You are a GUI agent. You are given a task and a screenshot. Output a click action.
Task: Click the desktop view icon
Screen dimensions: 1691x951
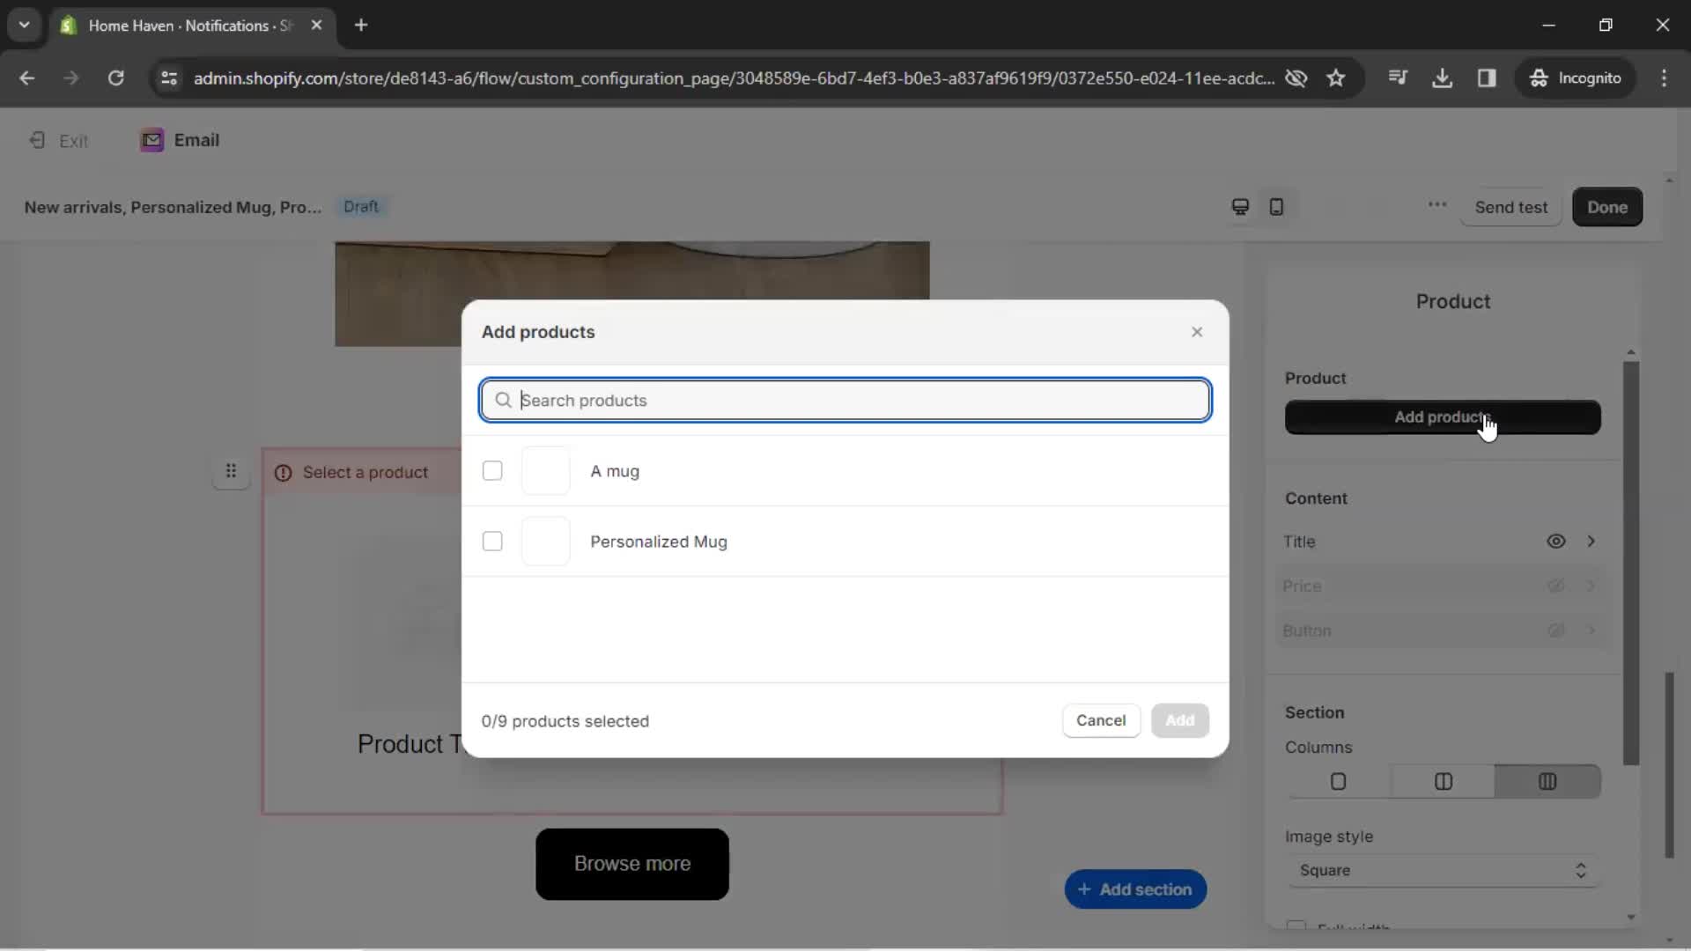(x=1240, y=207)
